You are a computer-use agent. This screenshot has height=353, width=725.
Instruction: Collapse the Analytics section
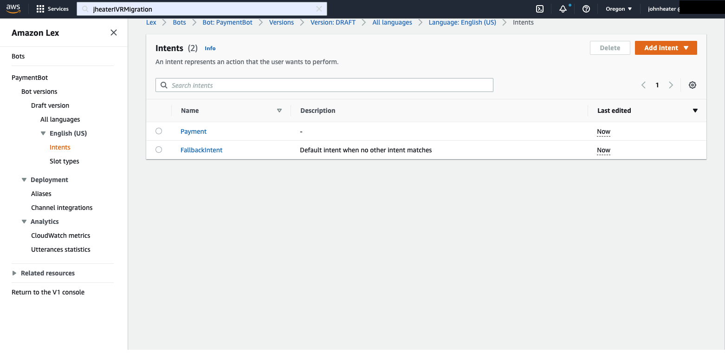pos(24,222)
